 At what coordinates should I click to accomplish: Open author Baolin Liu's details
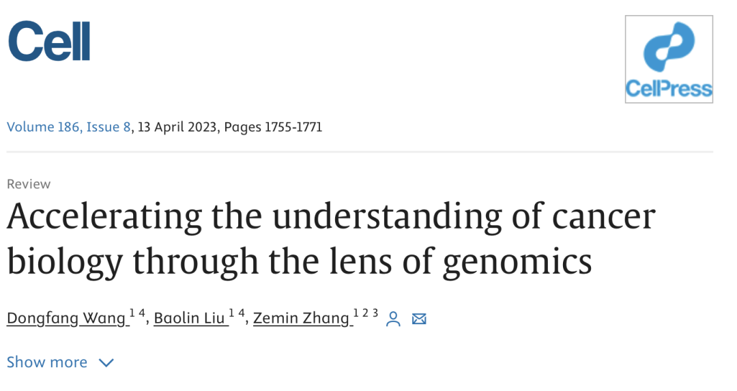click(190, 318)
